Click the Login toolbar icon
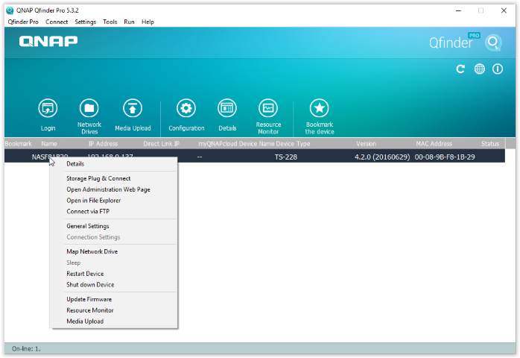 click(x=48, y=109)
